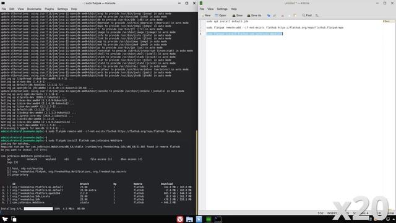Open the Edit menu in Konsole
The image size is (396, 223).
(12, 9)
